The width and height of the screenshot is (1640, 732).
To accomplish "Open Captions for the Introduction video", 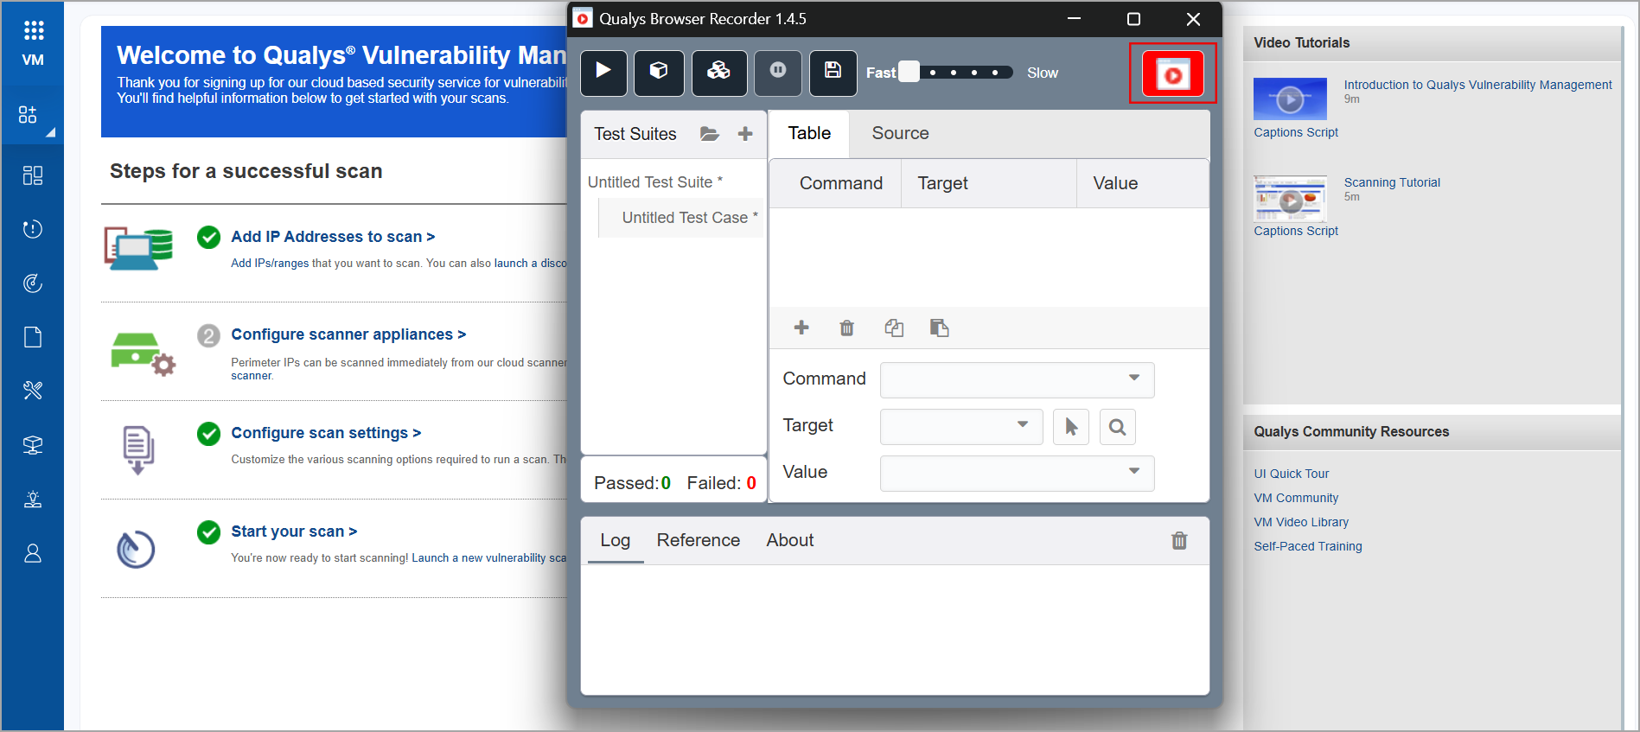I will tap(1278, 132).
